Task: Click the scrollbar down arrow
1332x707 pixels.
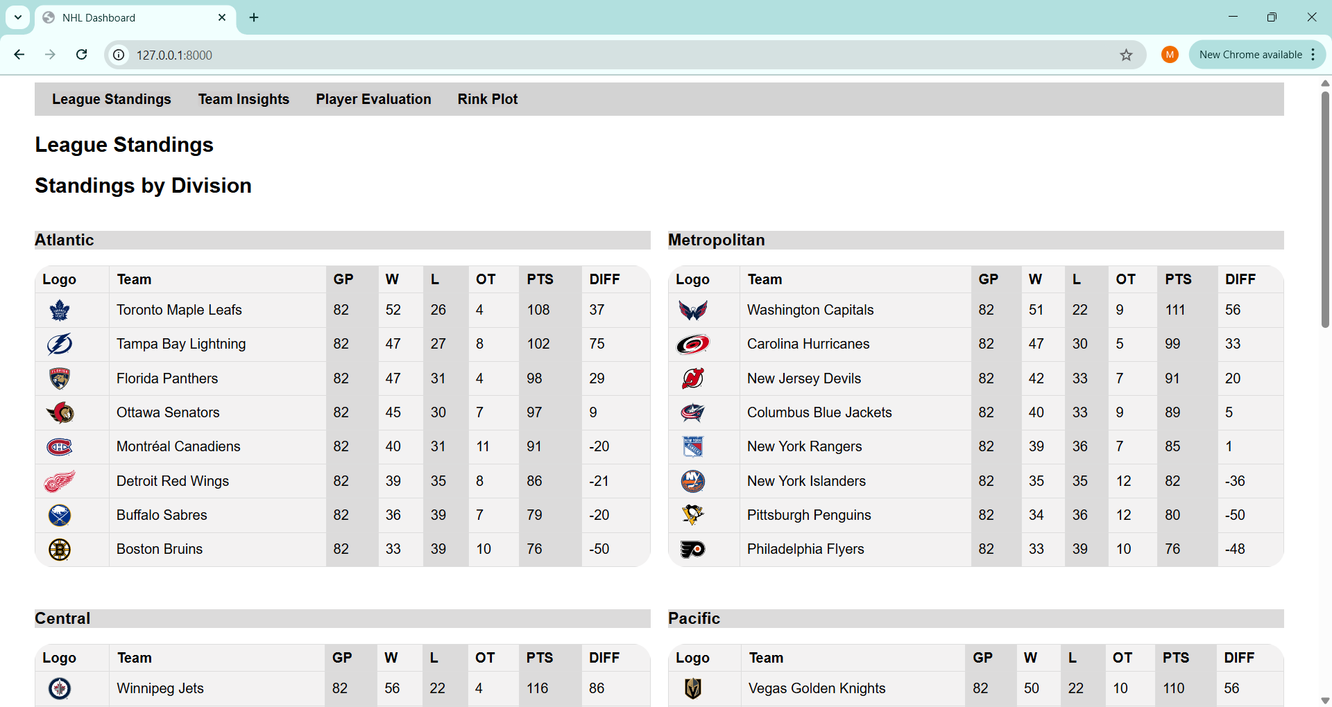Action: [x=1325, y=700]
